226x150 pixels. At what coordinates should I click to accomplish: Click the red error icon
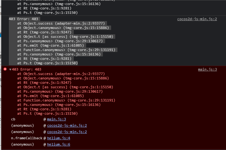(5, 69)
